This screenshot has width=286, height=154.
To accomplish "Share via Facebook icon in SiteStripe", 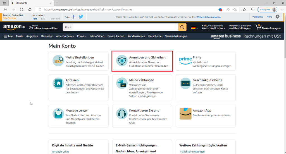I will [73, 17].
